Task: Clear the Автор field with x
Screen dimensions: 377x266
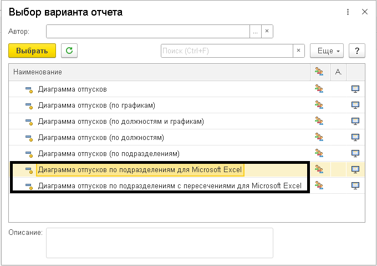Action: tap(267, 31)
